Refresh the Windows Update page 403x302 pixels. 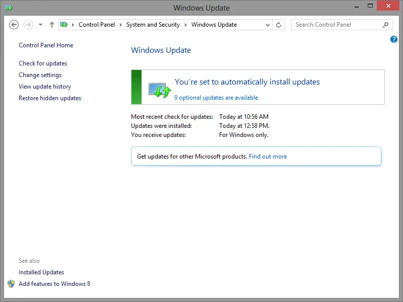coord(279,25)
